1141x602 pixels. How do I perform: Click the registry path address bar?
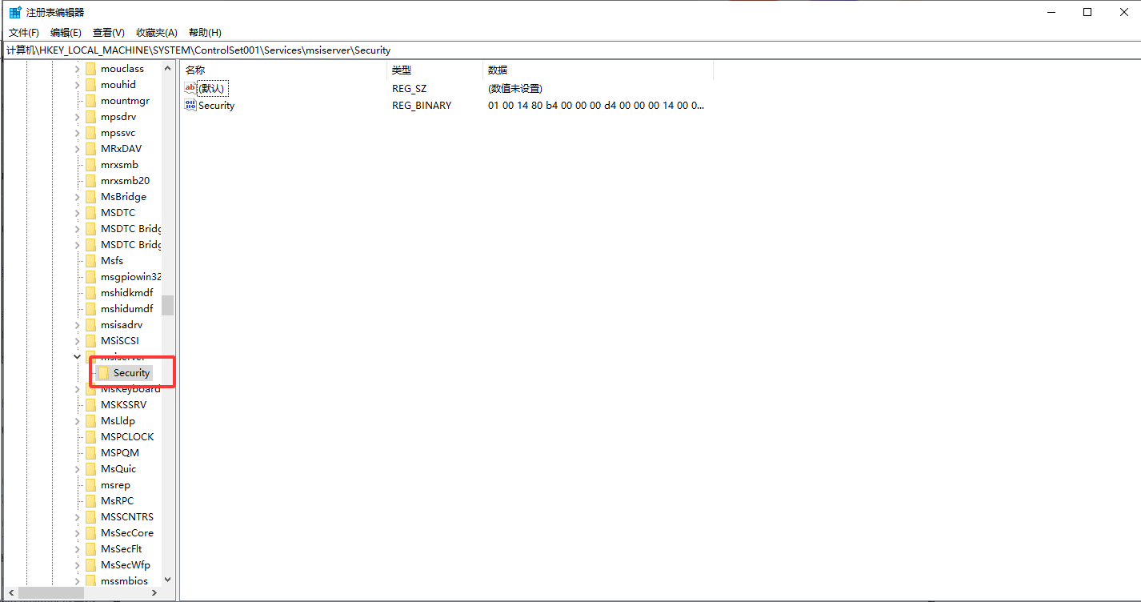click(x=560, y=50)
